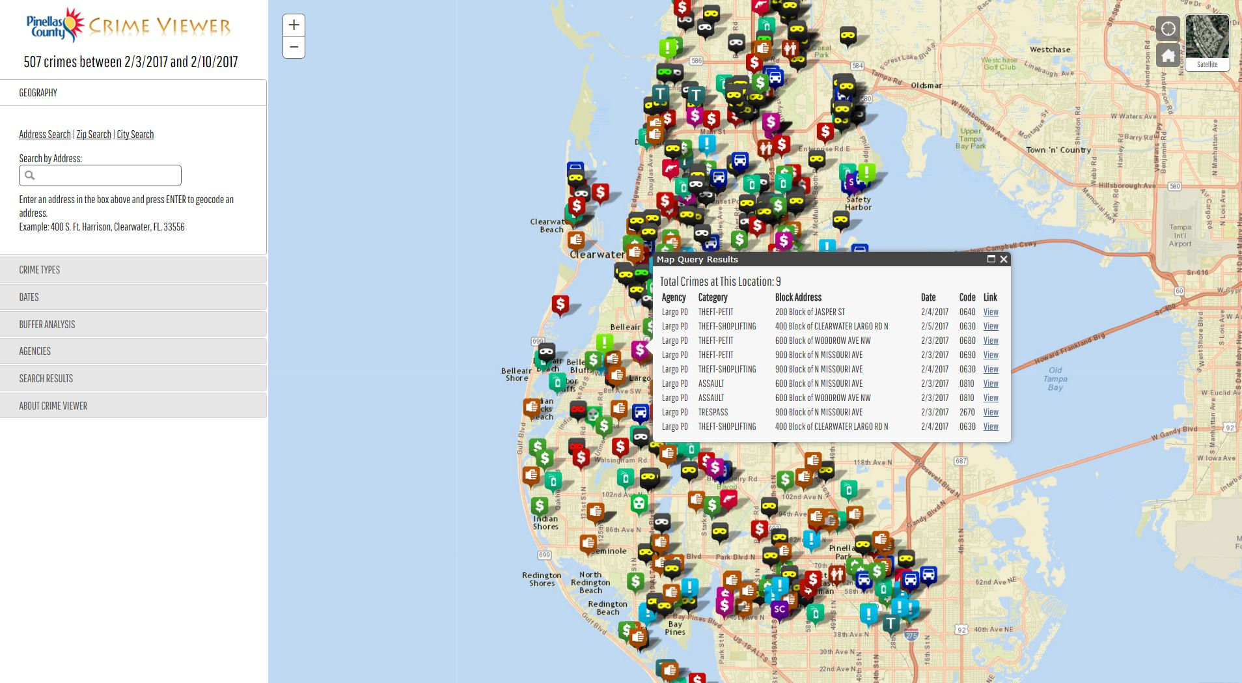1242x683 pixels.
Task: Switch basemap to Satellite thumbnail
Action: pyautogui.click(x=1207, y=42)
